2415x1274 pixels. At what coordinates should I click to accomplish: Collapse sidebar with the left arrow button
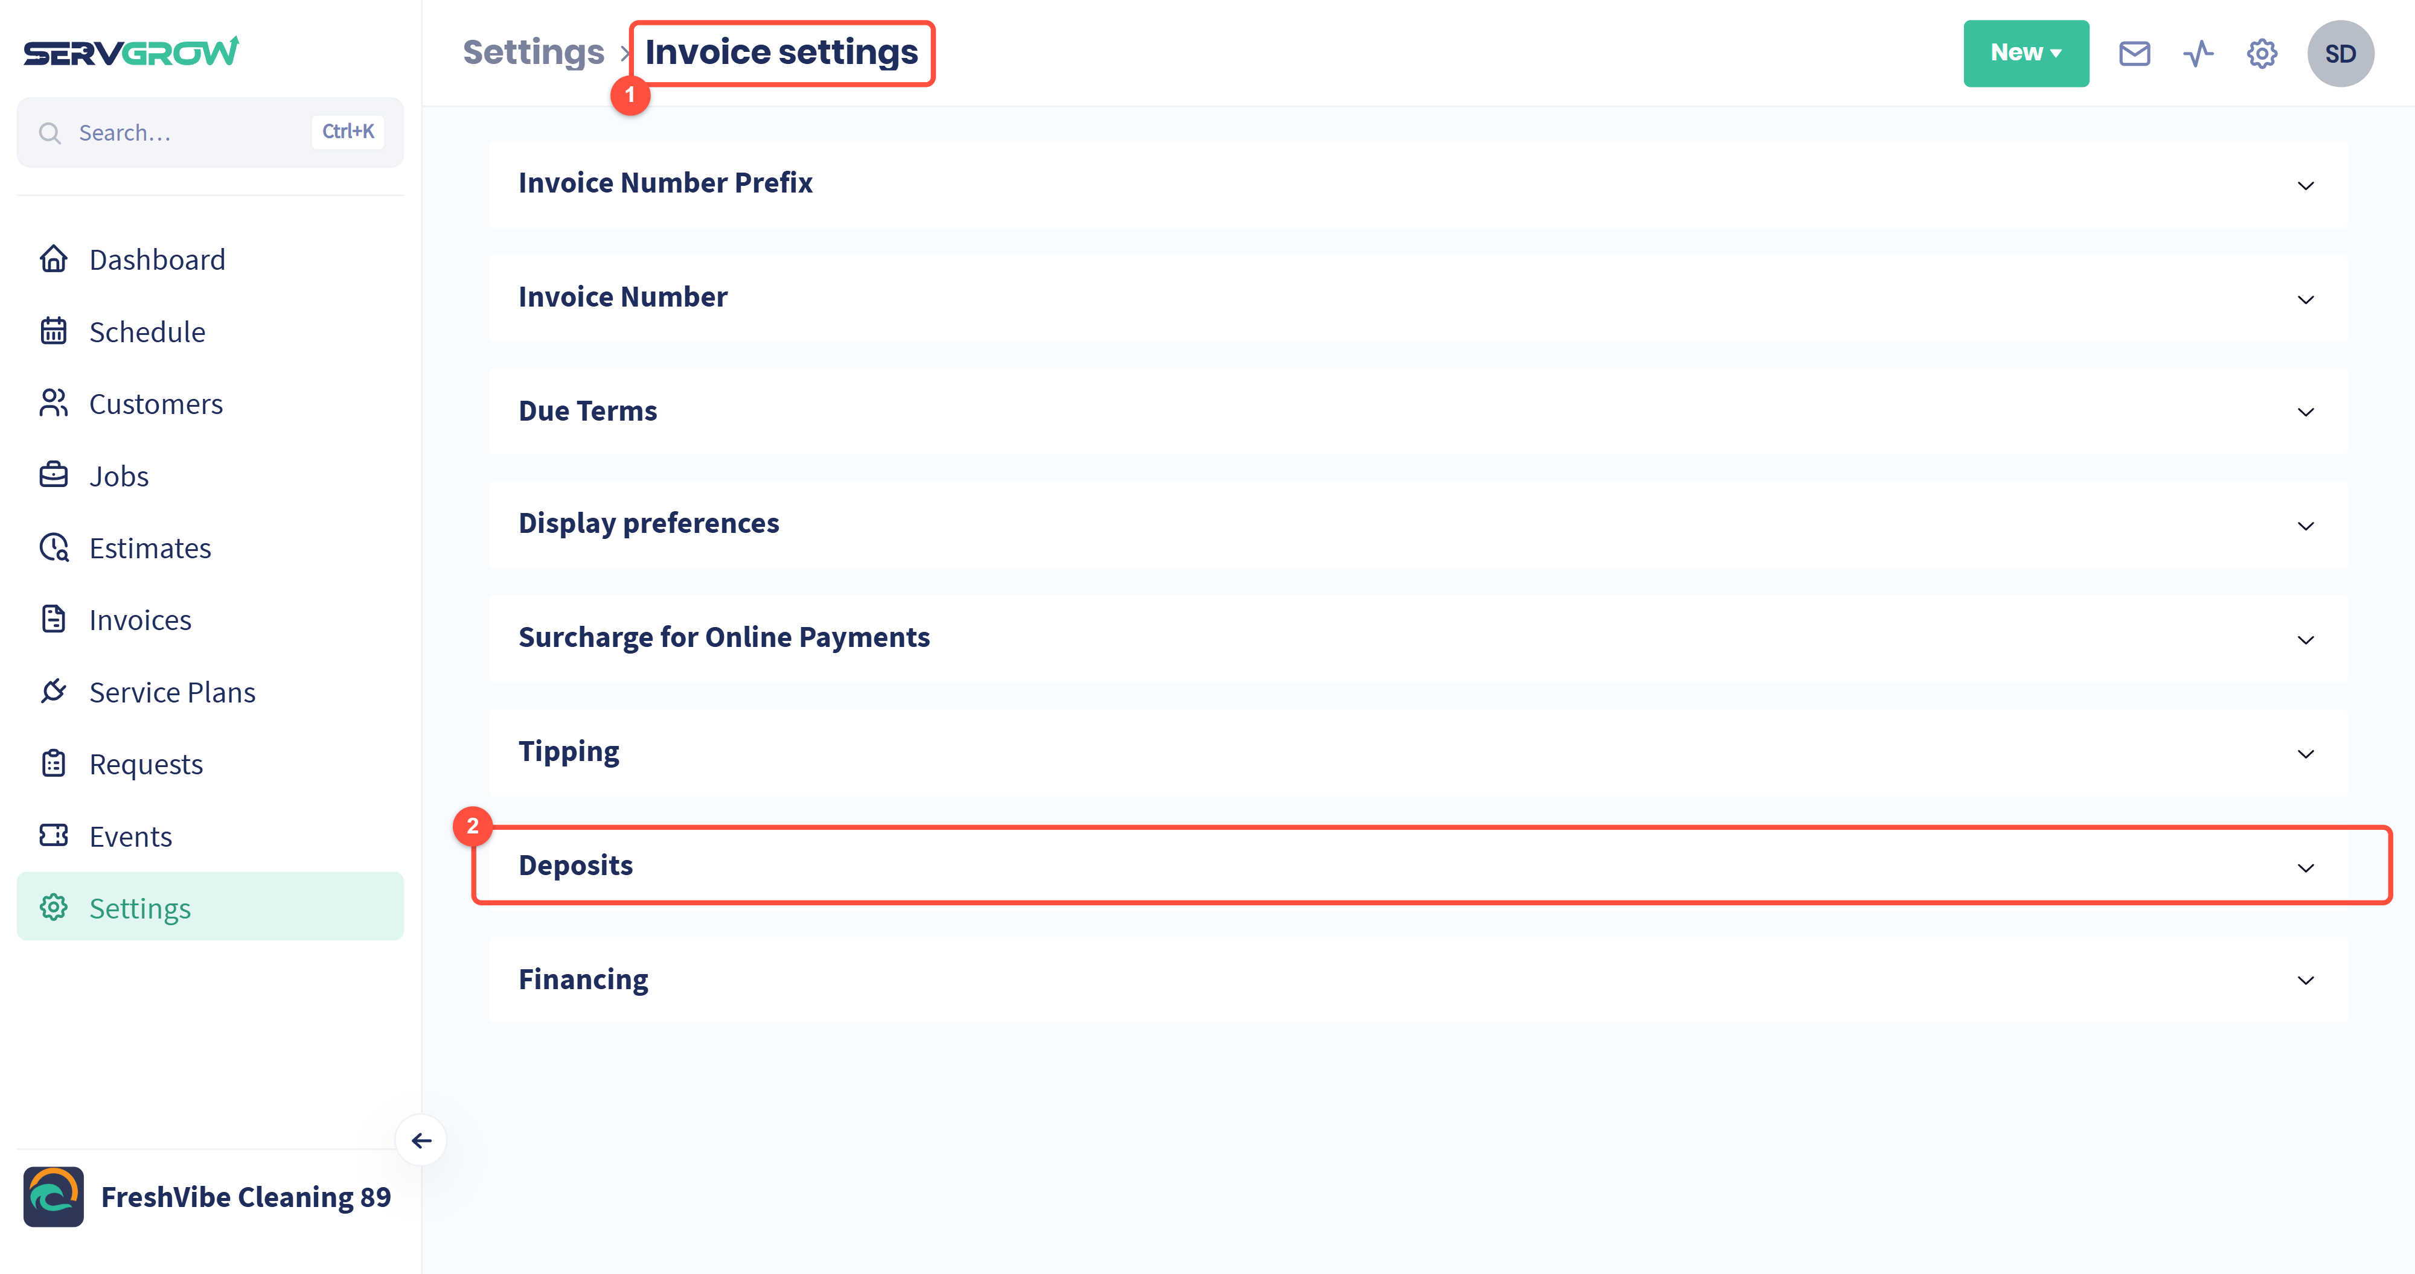(421, 1140)
